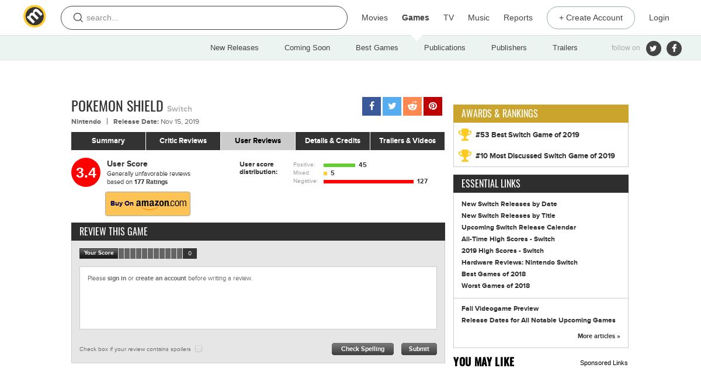
Task: Click the 177 Ratings text
Action: tap(151, 182)
